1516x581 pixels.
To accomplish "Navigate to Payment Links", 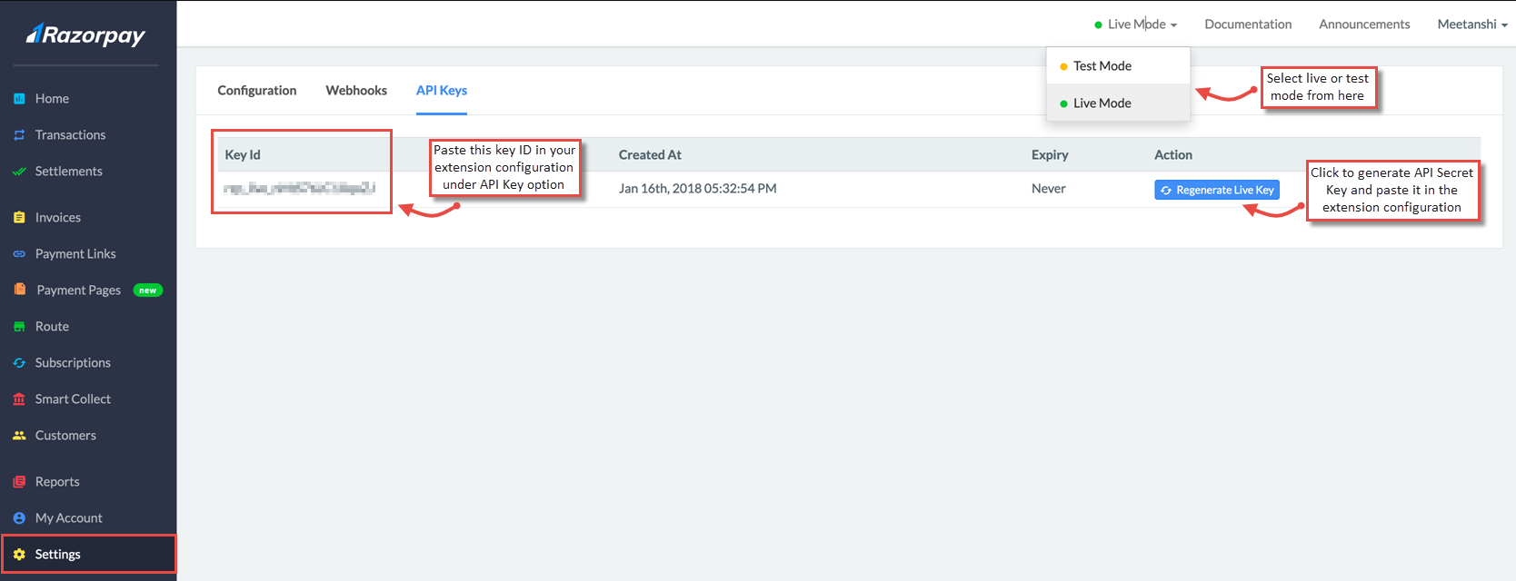I will click(x=75, y=253).
